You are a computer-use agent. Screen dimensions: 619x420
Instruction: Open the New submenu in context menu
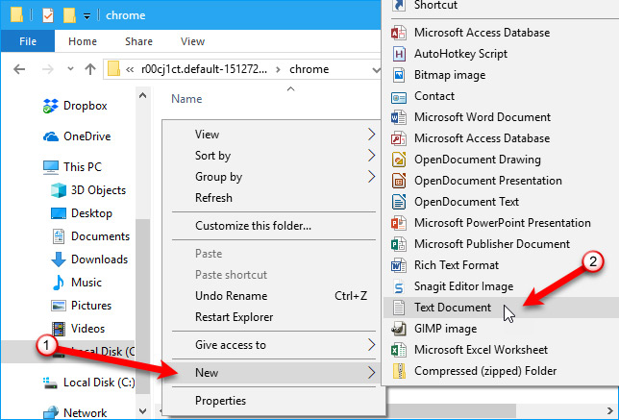tap(209, 371)
